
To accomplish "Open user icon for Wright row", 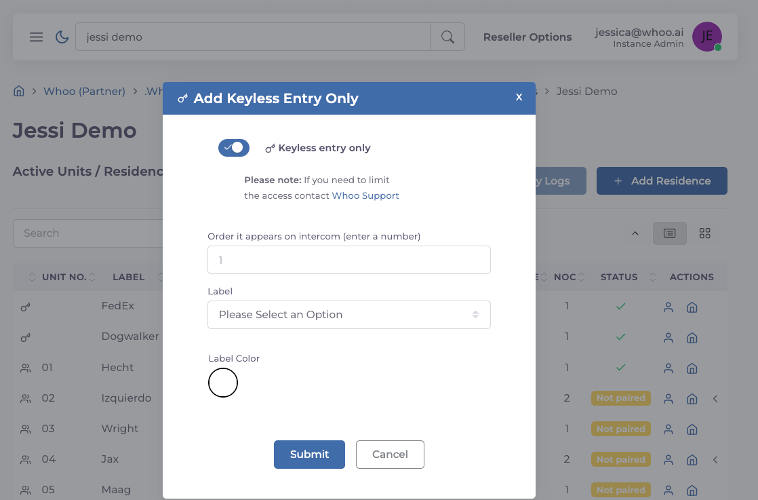I will (668, 429).
